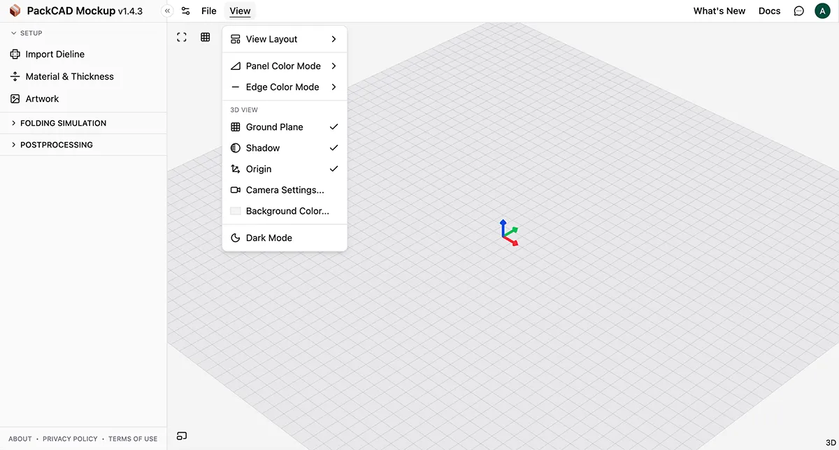Viewport: 839px width, 450px height.
Task: Expand the View Layout submenu arrow
Action: [x=334, y=39]
